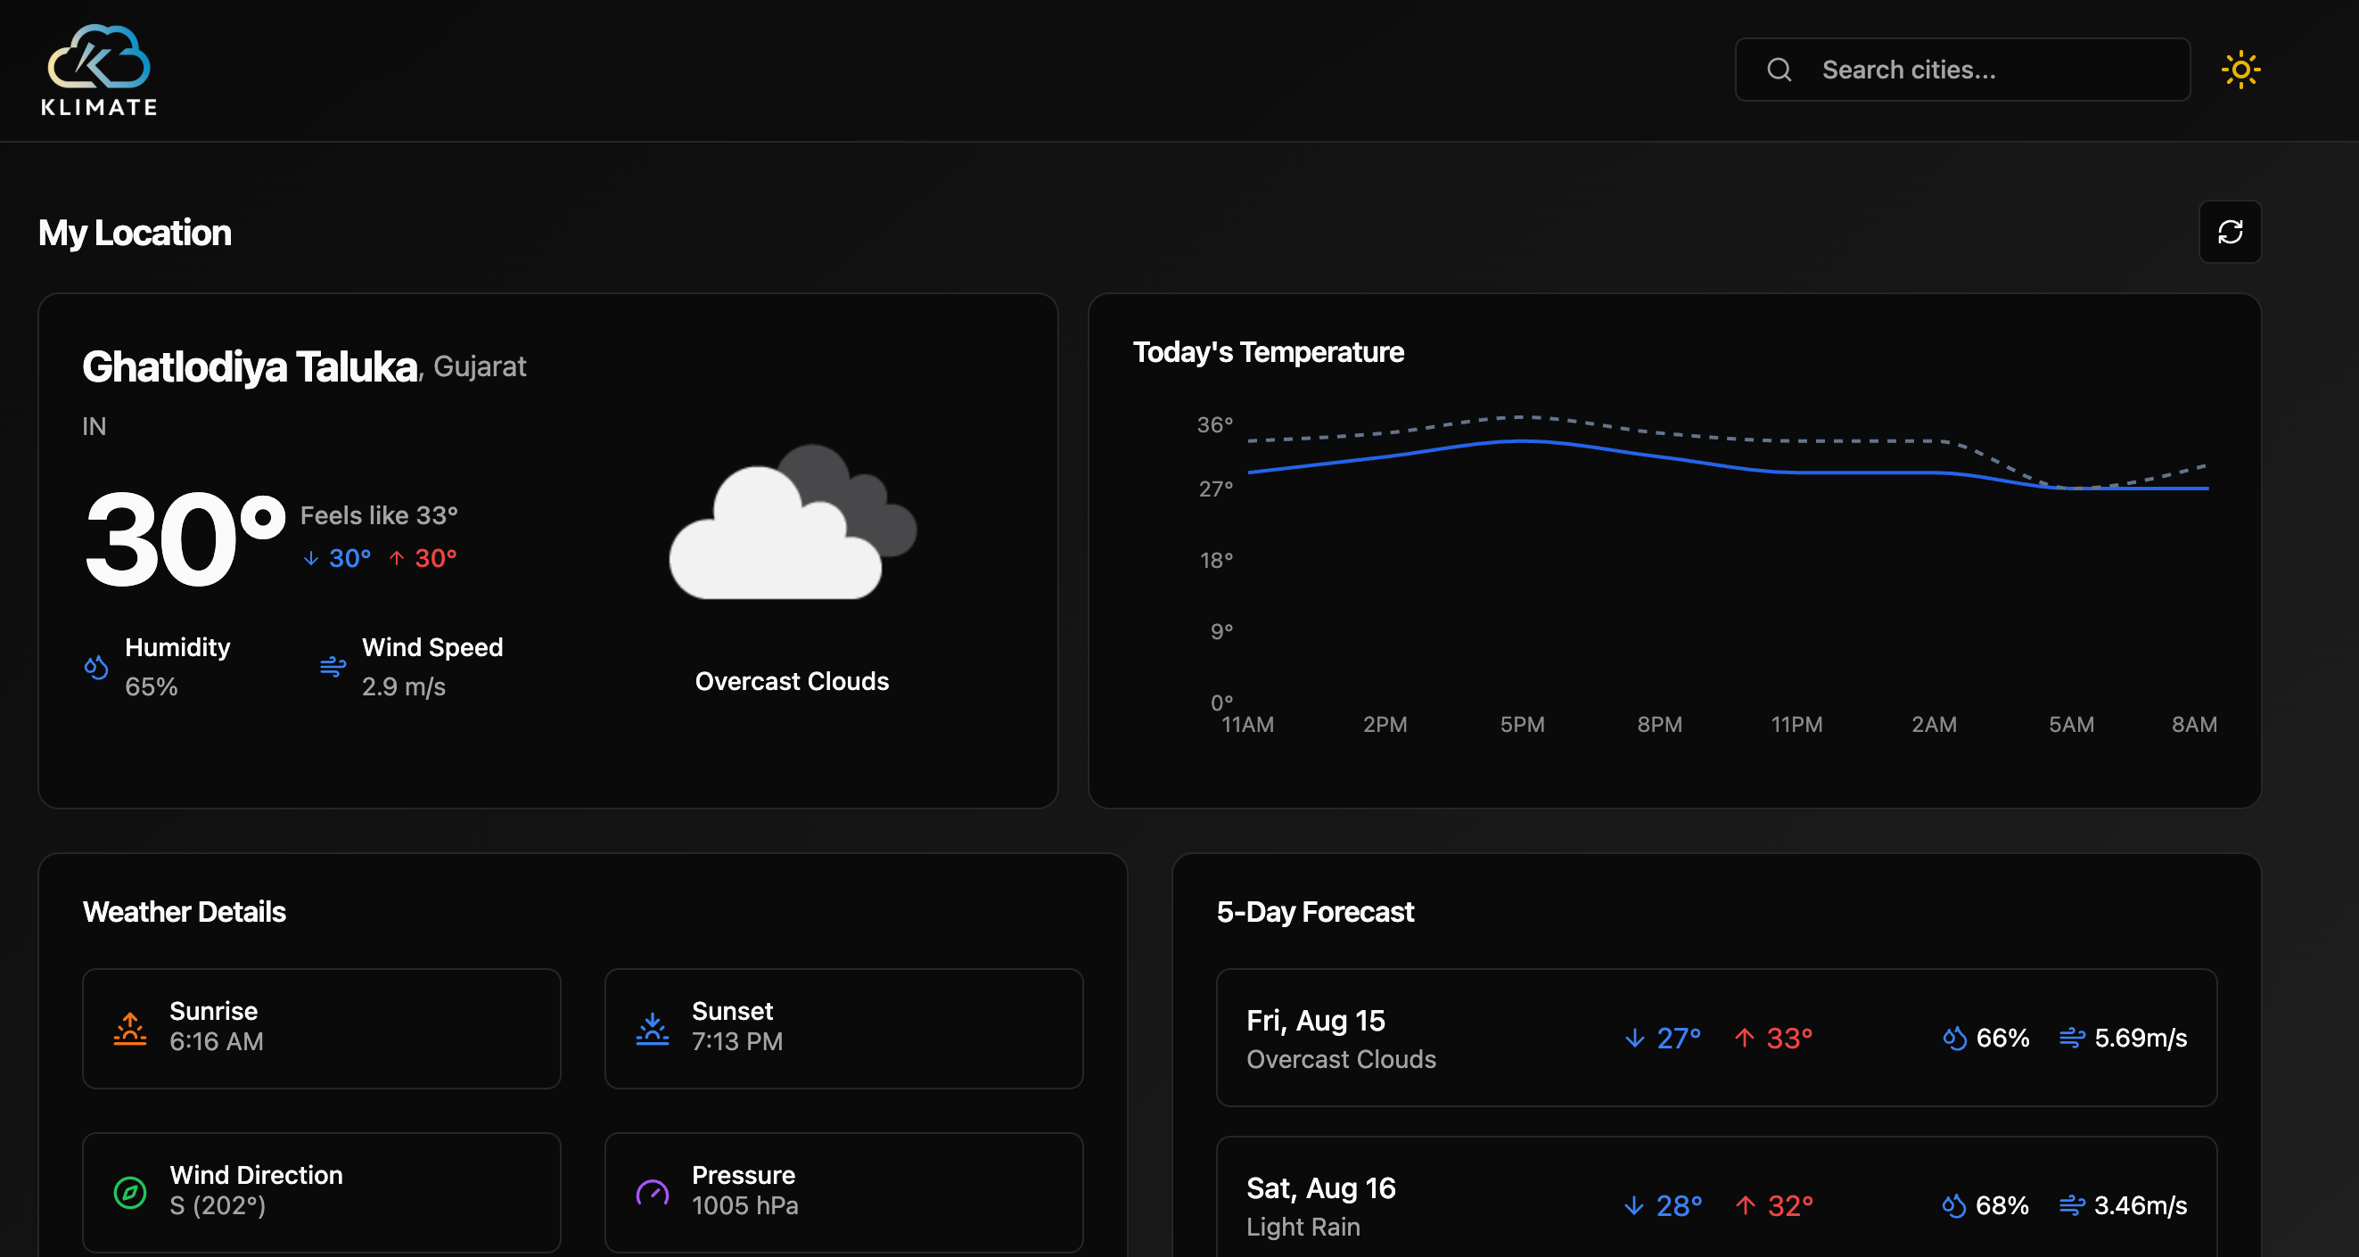This screenshot has width=2359, height=1257.
Task: Click the wind direction compass icon
Action: pos(129,1192)
